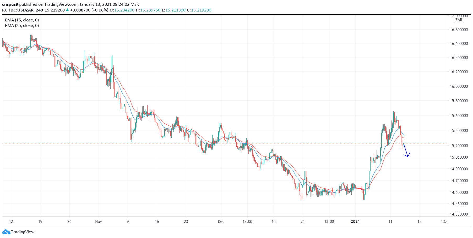This screenshot has width=473, height=238.
Task: Click the 19 date label on time axis
Action: 40,222
